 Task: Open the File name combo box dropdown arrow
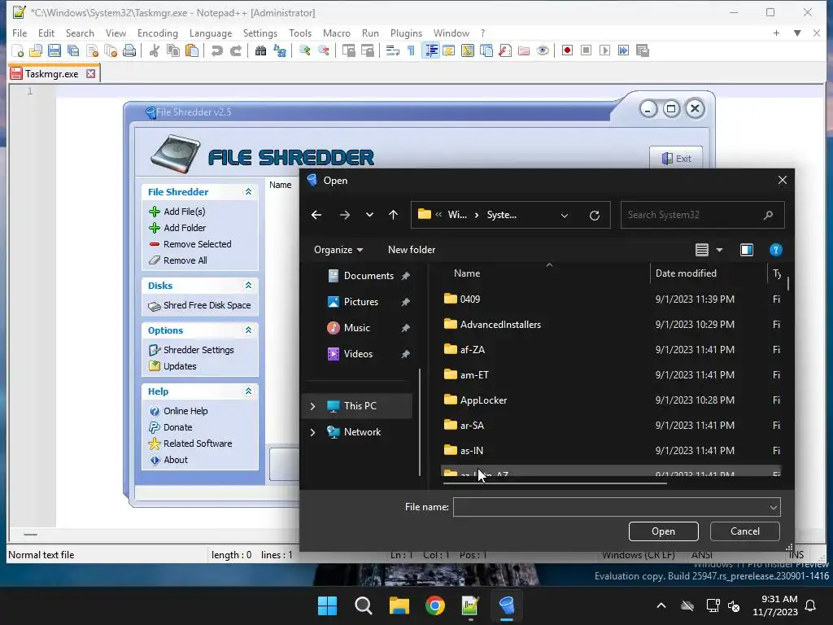coord(774,508)
